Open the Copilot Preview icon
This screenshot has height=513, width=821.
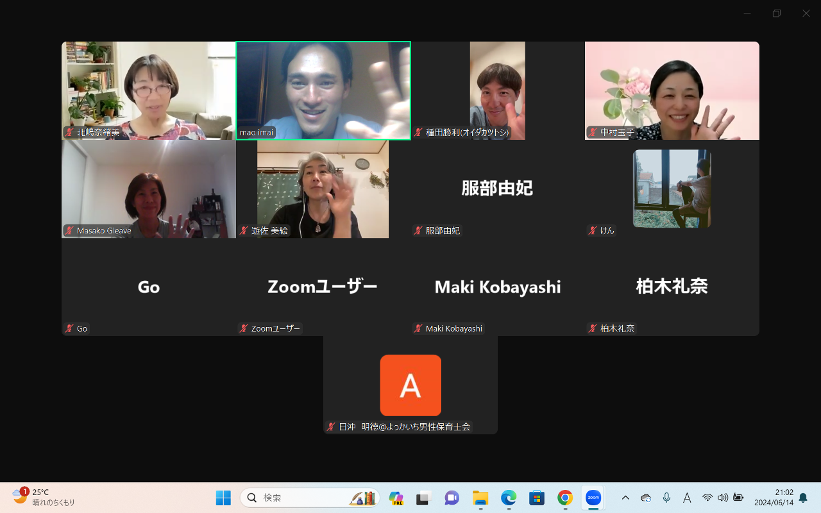click(396, 498)
